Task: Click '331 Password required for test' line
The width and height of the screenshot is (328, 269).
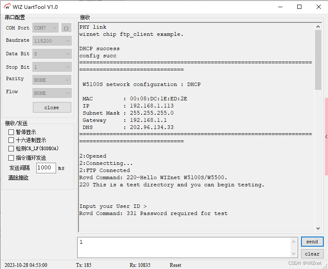Action: click(177, 213)
